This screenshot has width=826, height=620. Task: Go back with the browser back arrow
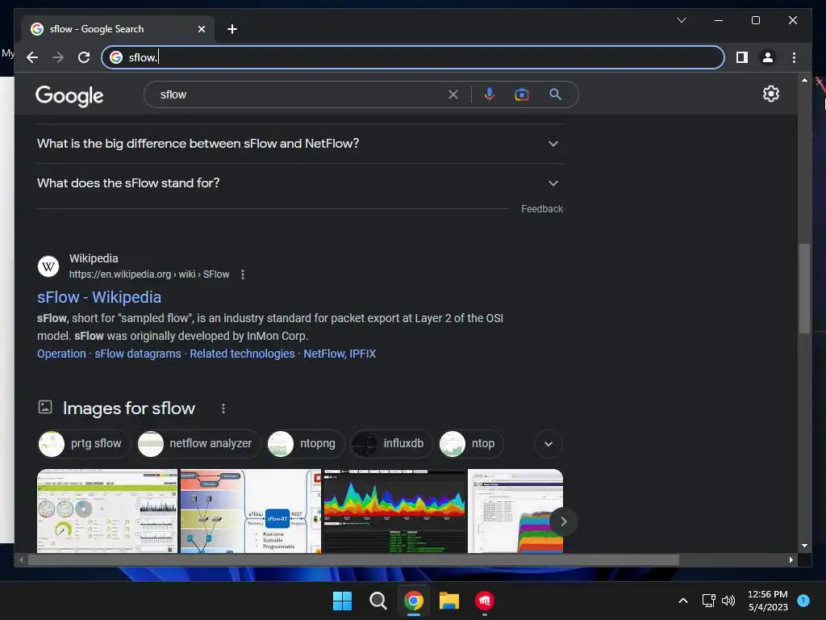pyautogui.click(x=32, y=57)
